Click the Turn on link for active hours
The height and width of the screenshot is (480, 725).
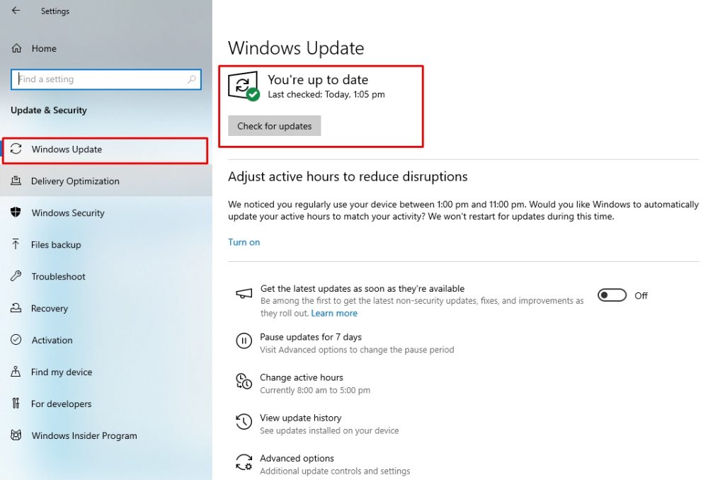click(x=244, y=242)
